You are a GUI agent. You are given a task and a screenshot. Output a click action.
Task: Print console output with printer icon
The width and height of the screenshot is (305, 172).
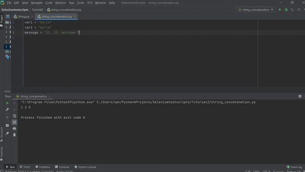(x=14, y=129)
